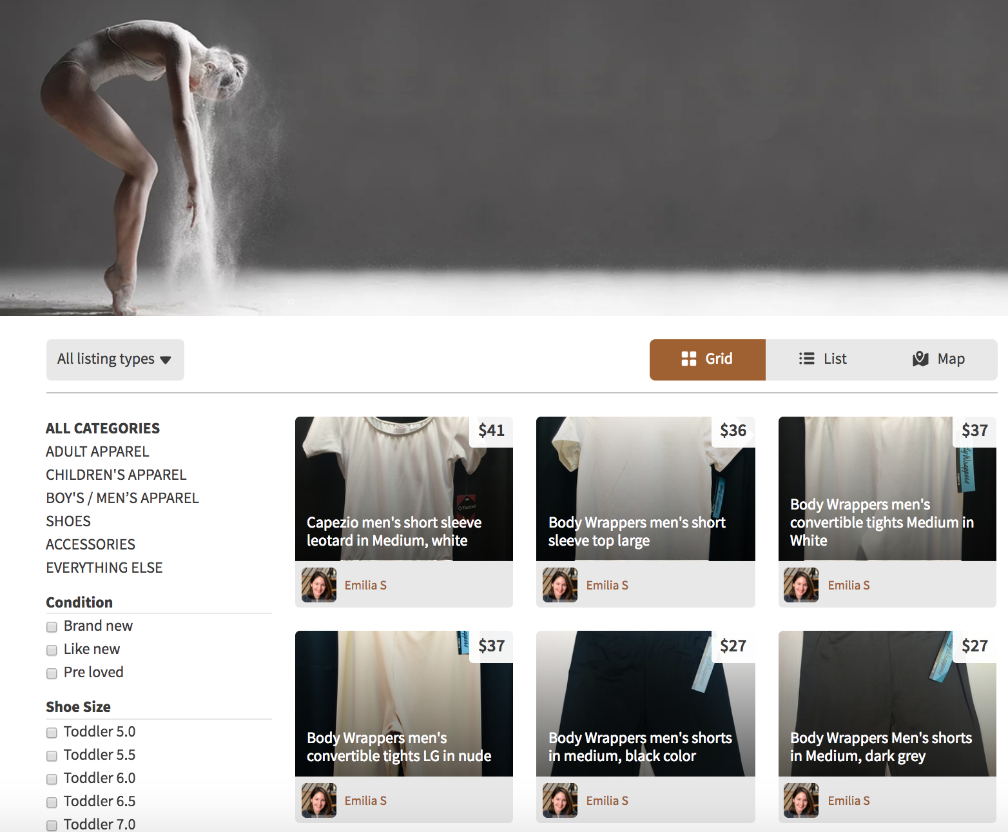The width and height of the screenshot is (1008, 832).
Task: Enable the Like new condition filter
Action: click(x=52, y=650)
